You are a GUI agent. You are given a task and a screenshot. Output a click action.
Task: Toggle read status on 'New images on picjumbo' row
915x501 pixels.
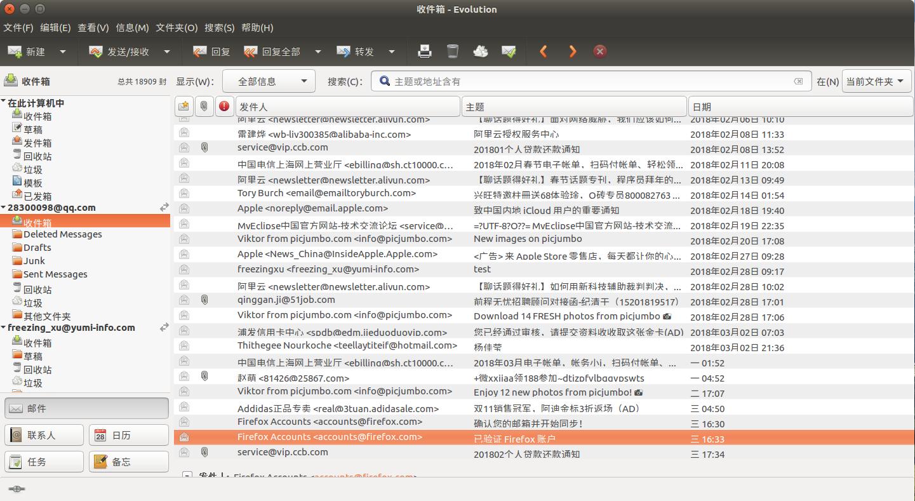pyautogui.click(x=184, y=239)
